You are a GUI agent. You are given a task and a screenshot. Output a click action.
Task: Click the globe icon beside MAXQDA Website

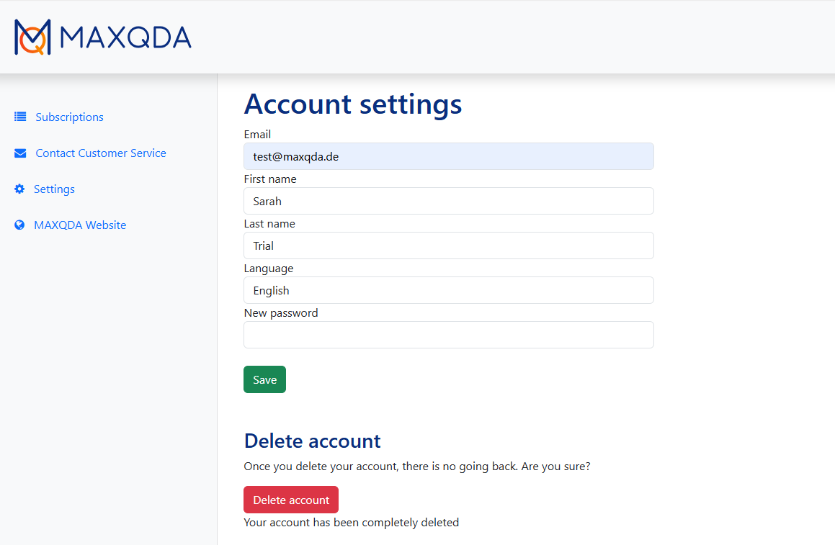point(19,225)
